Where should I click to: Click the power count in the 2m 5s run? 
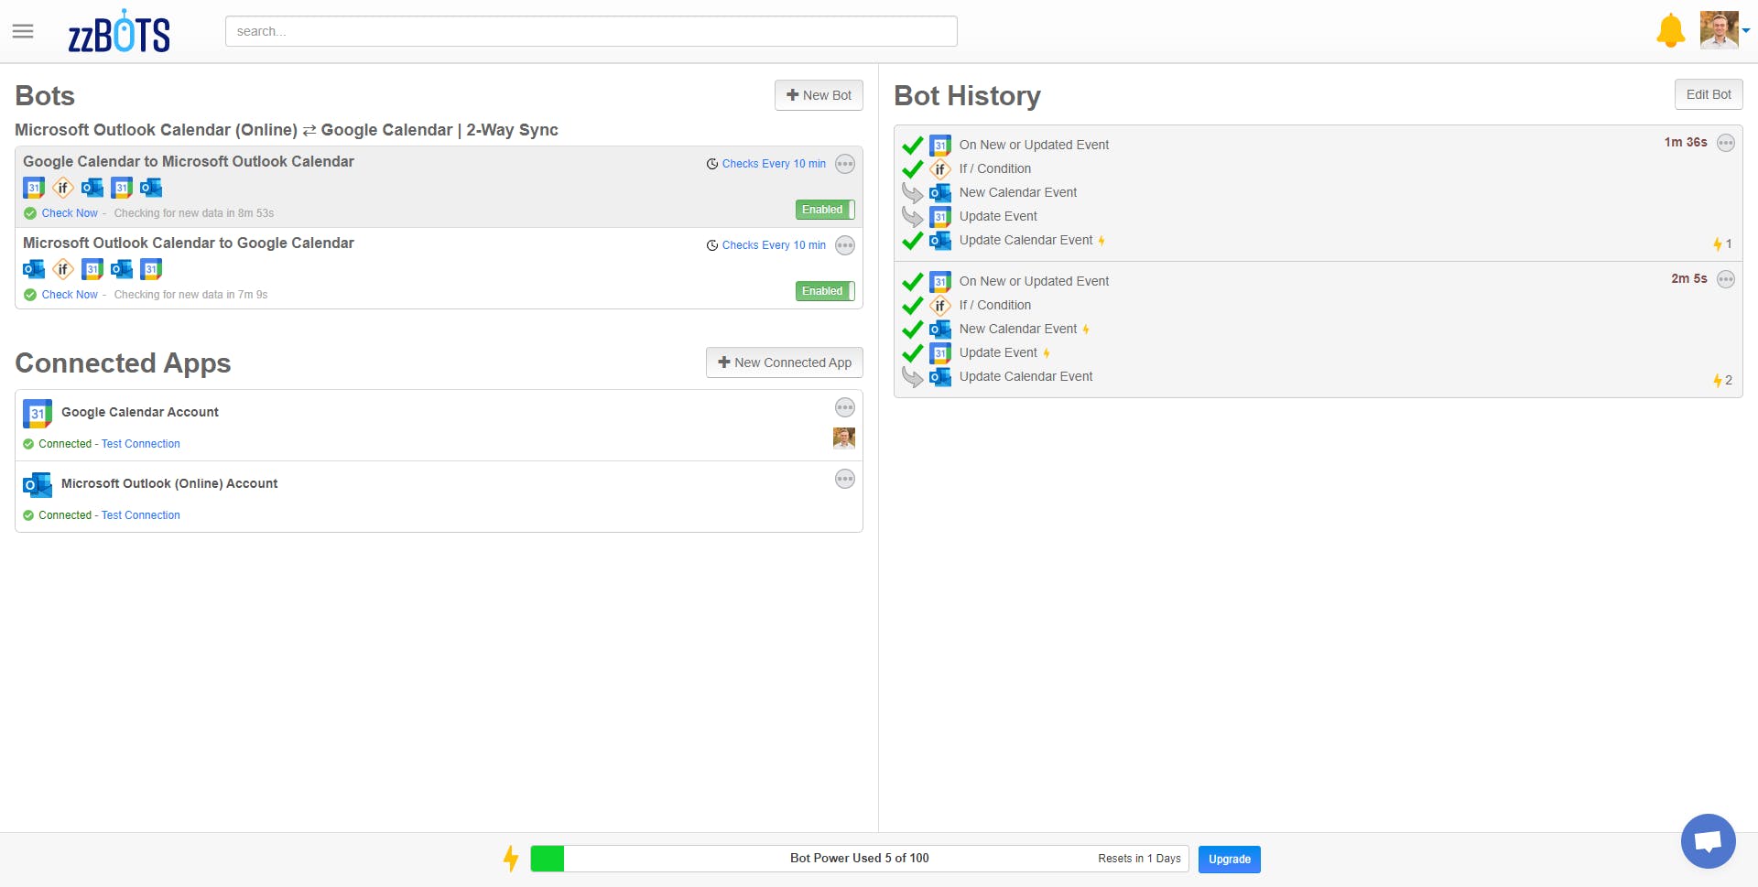(x=1723, y=381)
